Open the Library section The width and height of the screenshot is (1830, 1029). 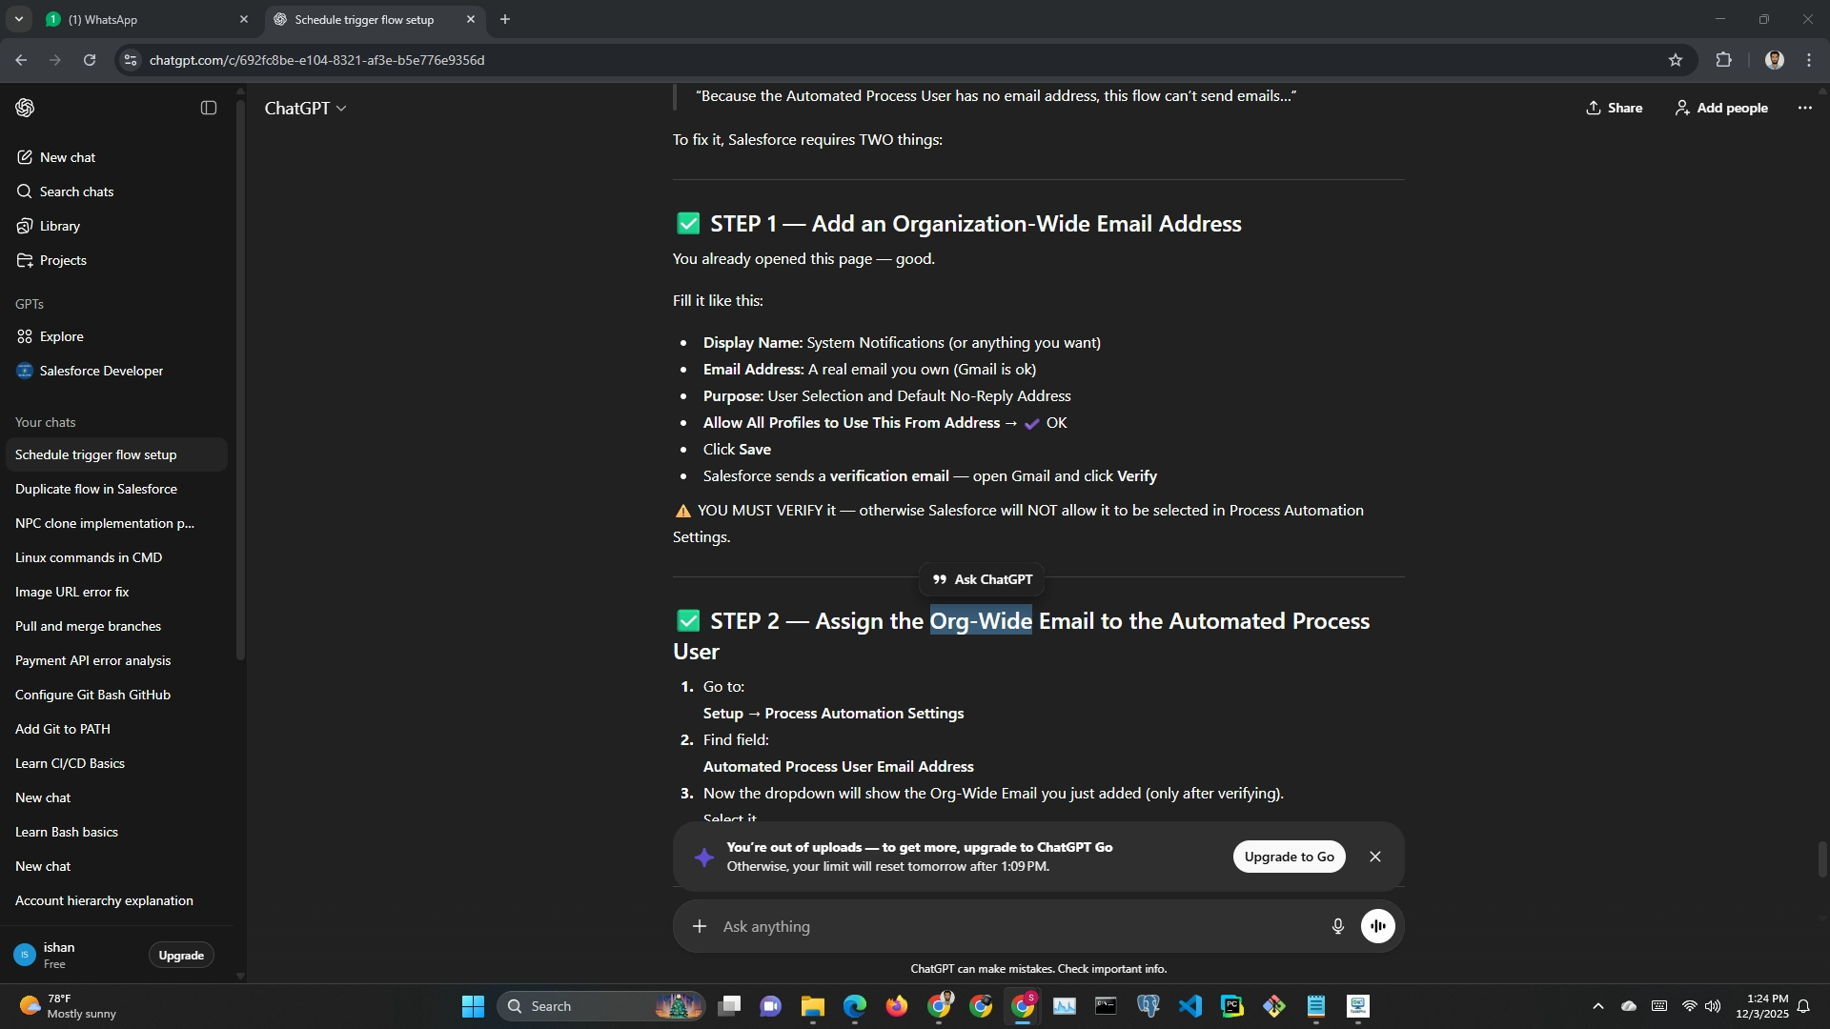point(59,226)
